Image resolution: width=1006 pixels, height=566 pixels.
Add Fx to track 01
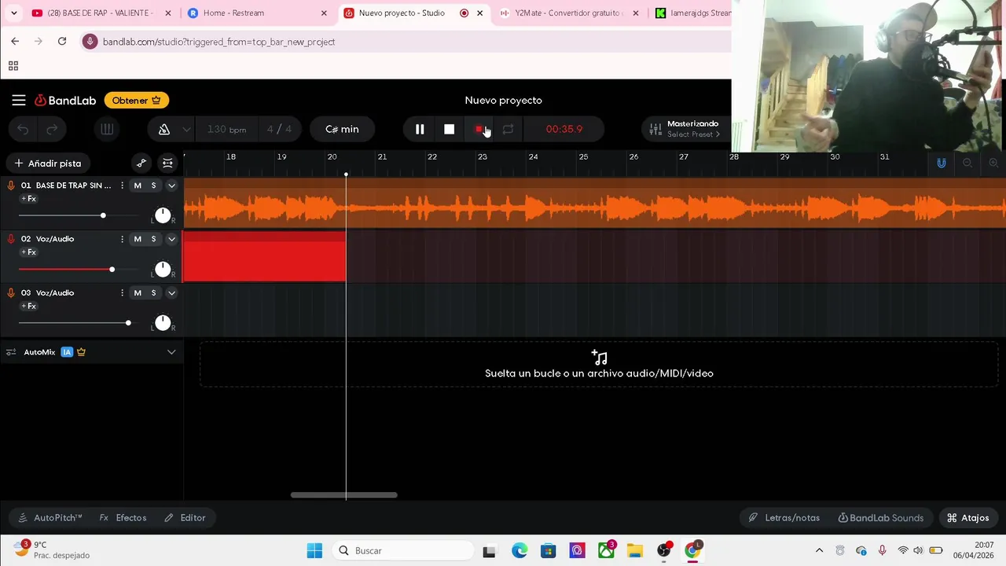pyautogui.click(x=29, y=199)
